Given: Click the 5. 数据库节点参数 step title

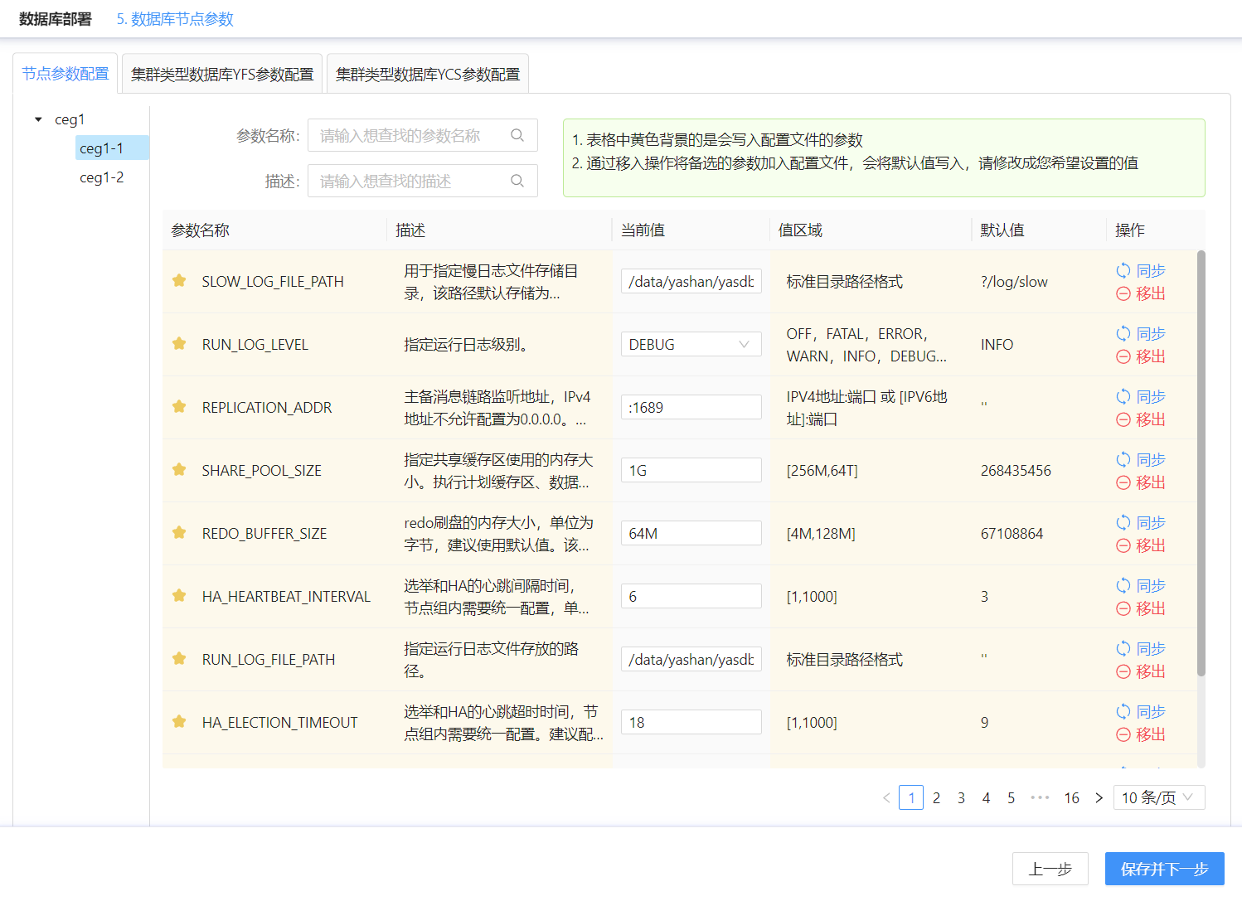Looking at the screenshot, I should click(175, 18).
